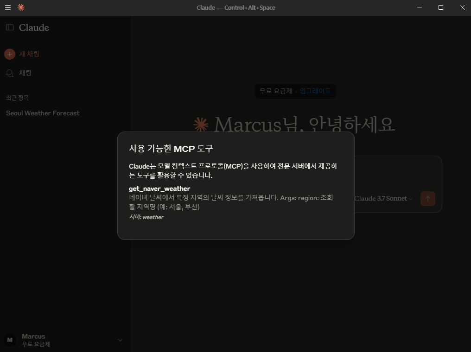Close the Claude window
471x352 pixels.
click(462, 7)
